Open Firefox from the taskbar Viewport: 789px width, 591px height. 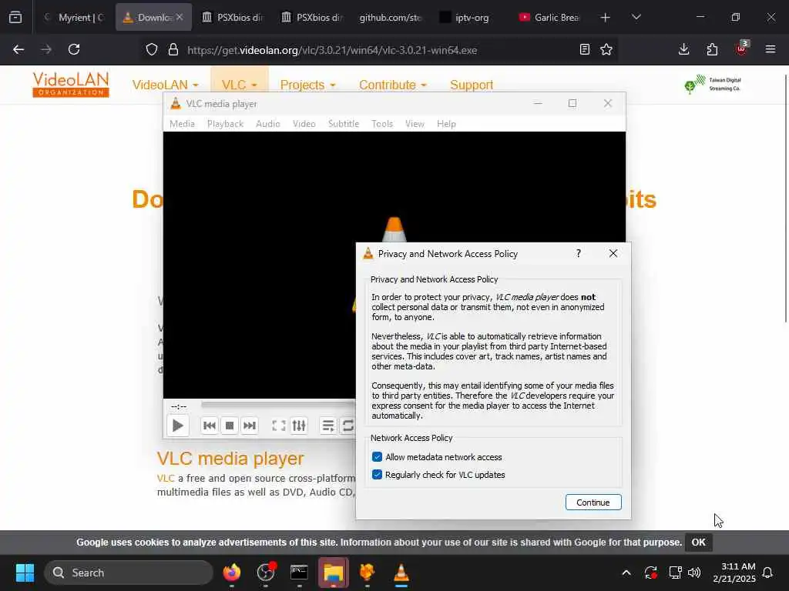click(x=232, y=573)
